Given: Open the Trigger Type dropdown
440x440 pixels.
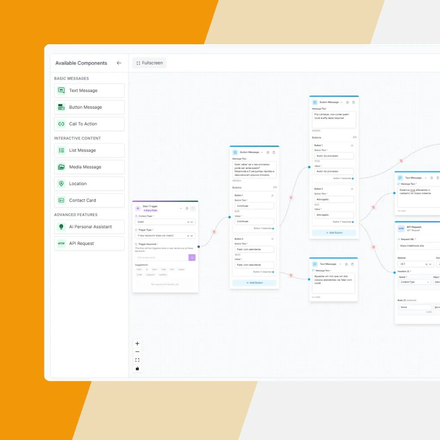Looking at the screenshot, I should click(x=165, y=236).
